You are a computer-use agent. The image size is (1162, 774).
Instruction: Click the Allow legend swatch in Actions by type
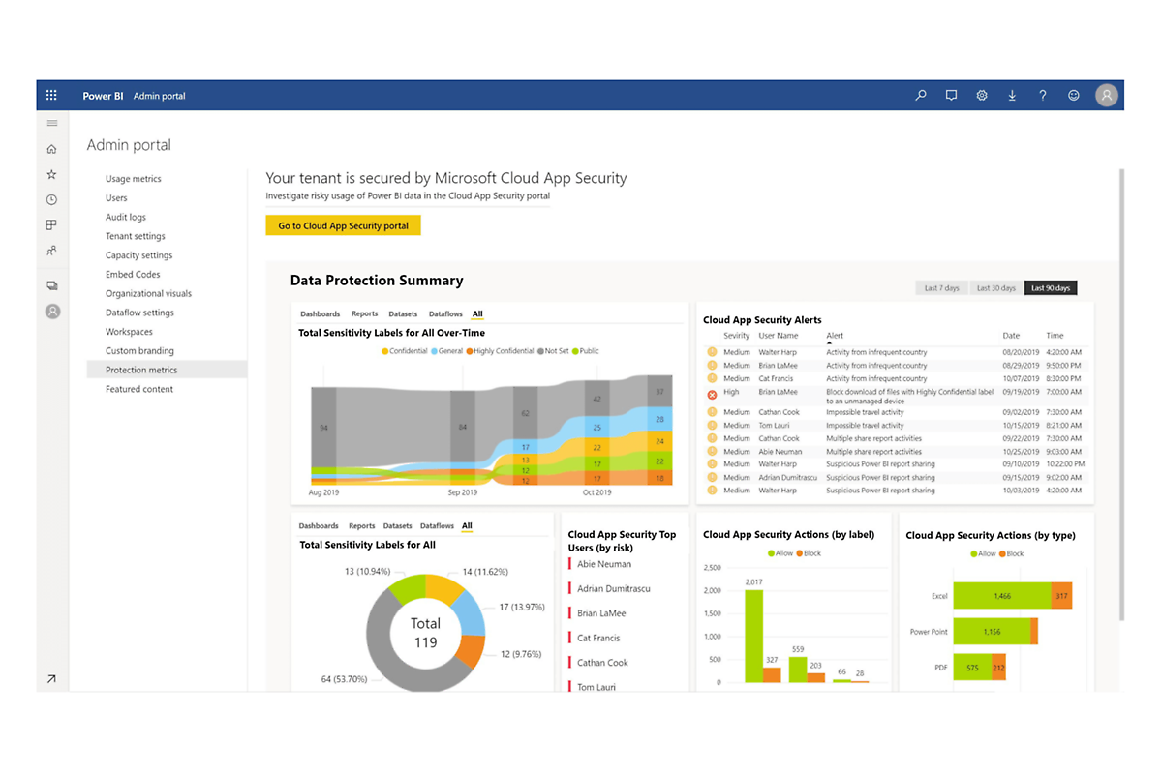pyautogui.click(x=975, y=553)
